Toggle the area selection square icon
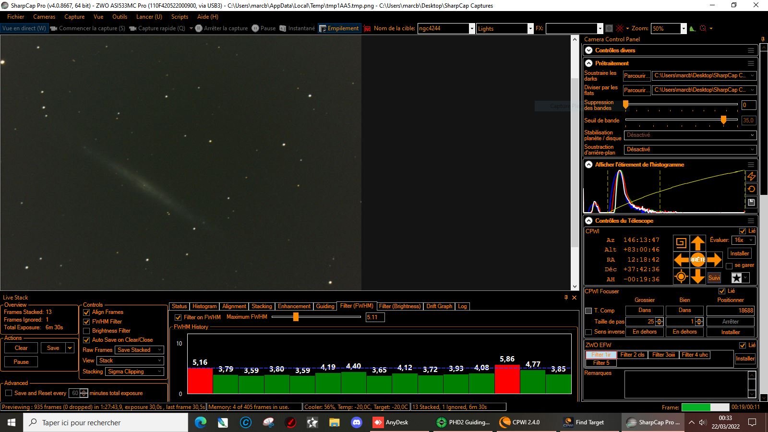 [x=609, y=28]
